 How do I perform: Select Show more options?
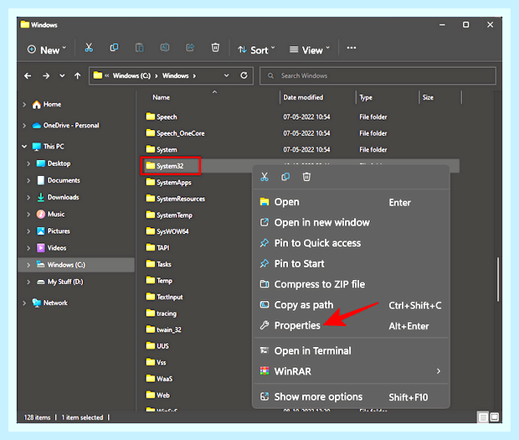click(x=351, y=397)
